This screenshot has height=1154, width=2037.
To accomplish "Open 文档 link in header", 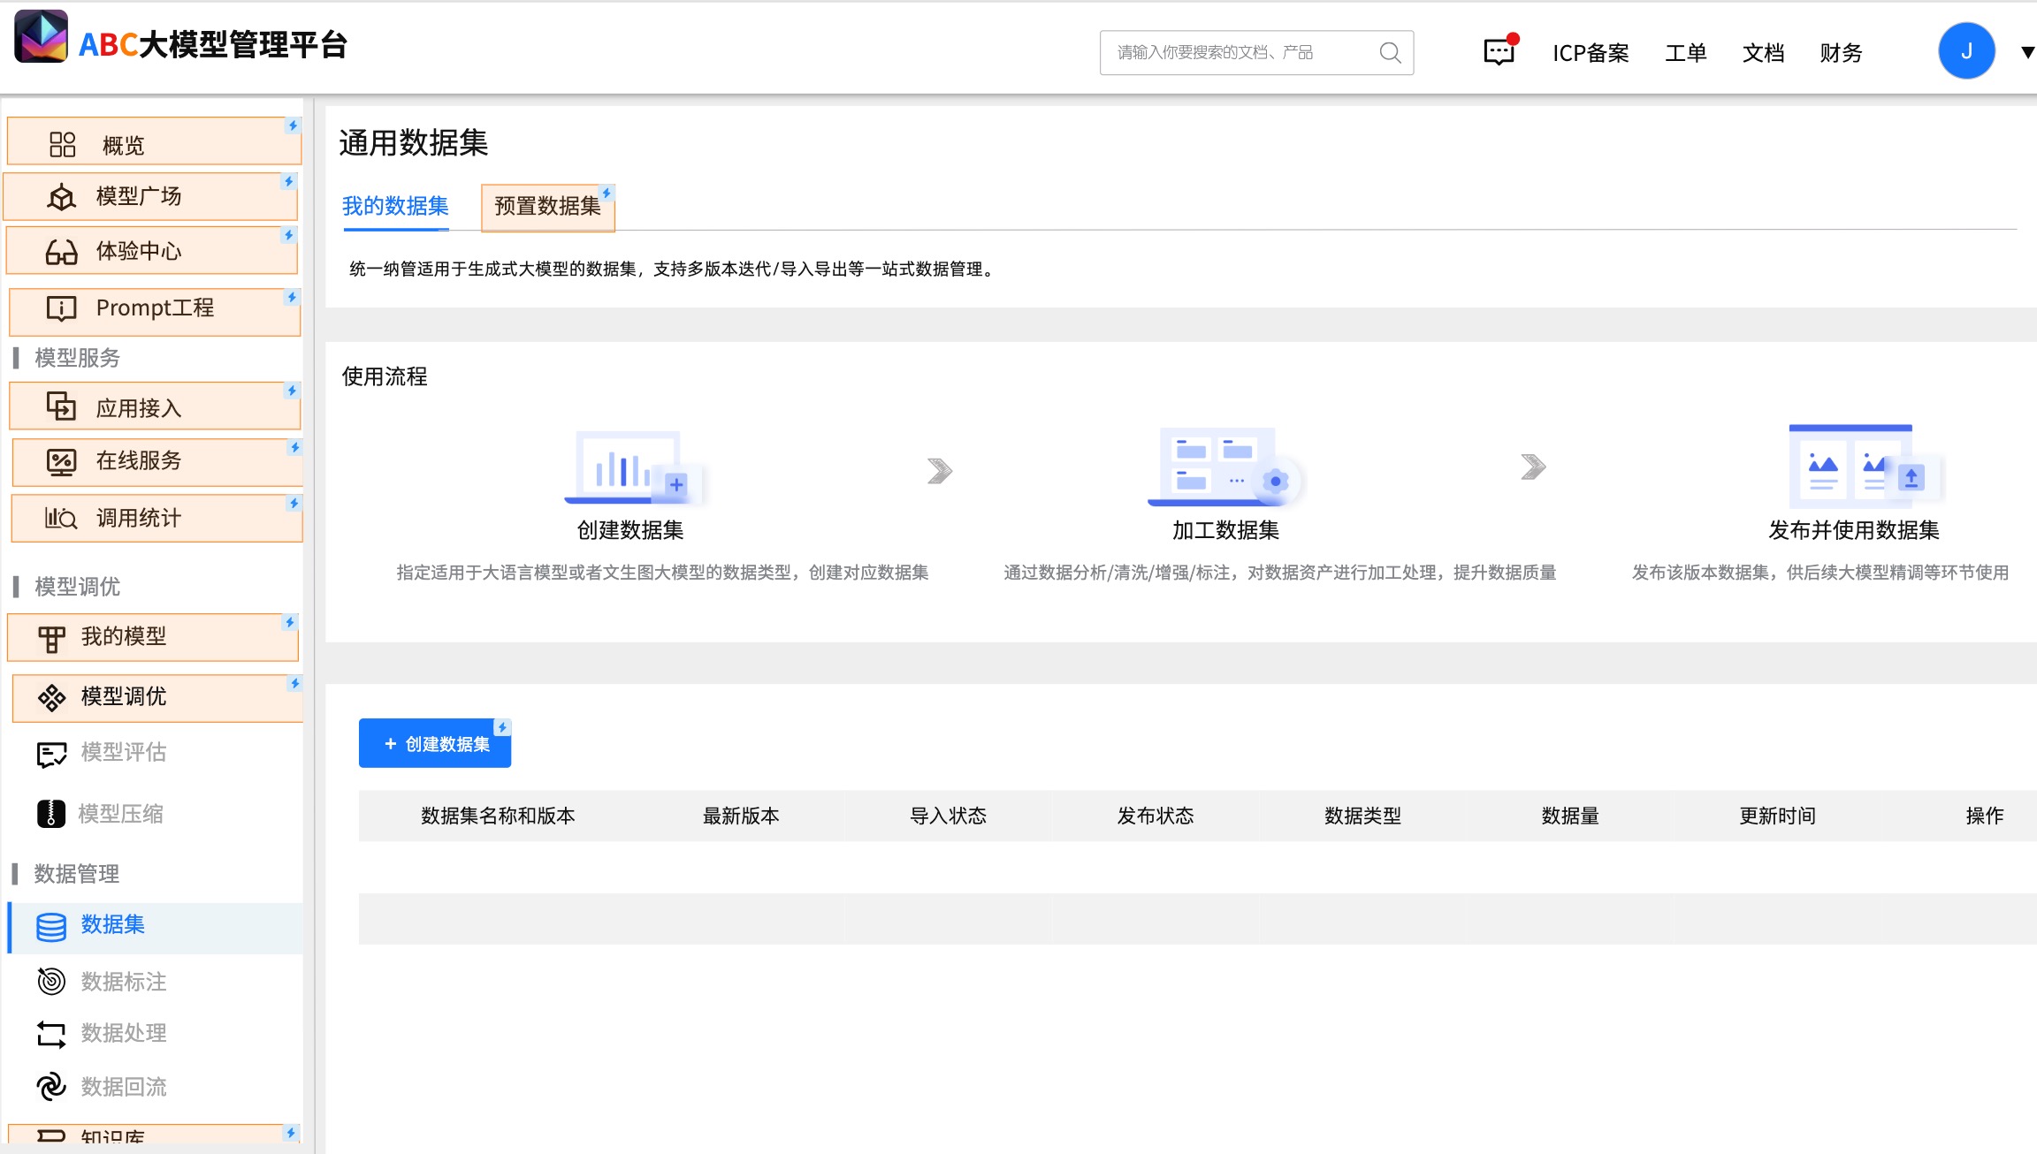I will pyautogui.click(x=1763, y=53).
